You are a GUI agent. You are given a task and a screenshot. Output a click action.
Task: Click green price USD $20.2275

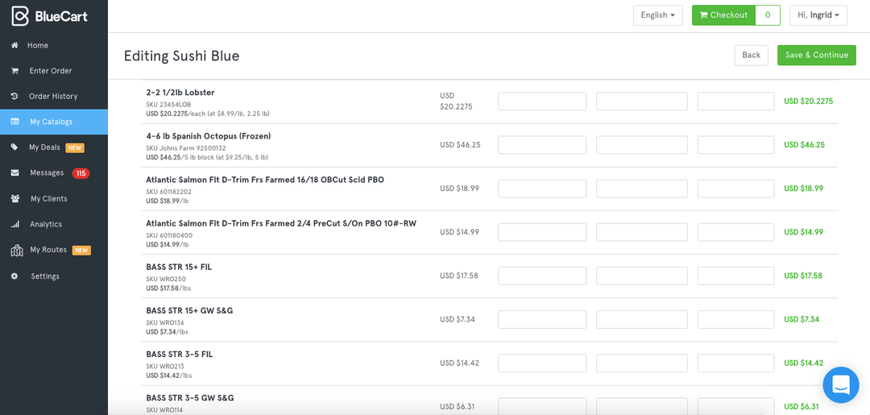pos(809,102)
